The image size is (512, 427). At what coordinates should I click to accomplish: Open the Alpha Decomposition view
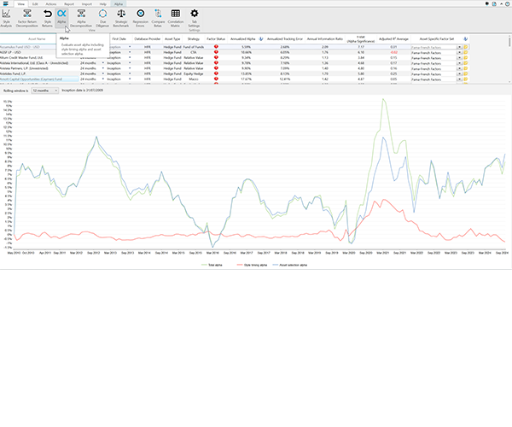coord(81,18)
